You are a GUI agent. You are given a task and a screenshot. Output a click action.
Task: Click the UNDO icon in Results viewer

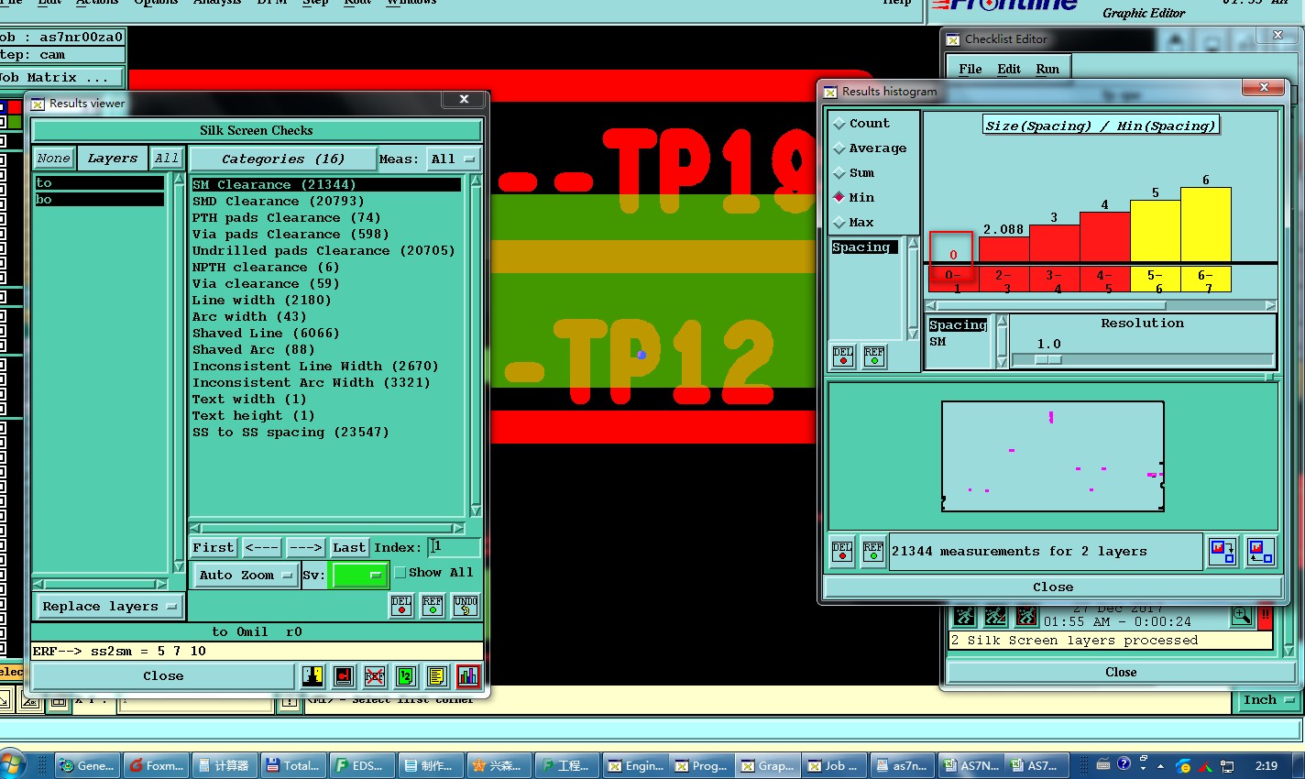466,606
